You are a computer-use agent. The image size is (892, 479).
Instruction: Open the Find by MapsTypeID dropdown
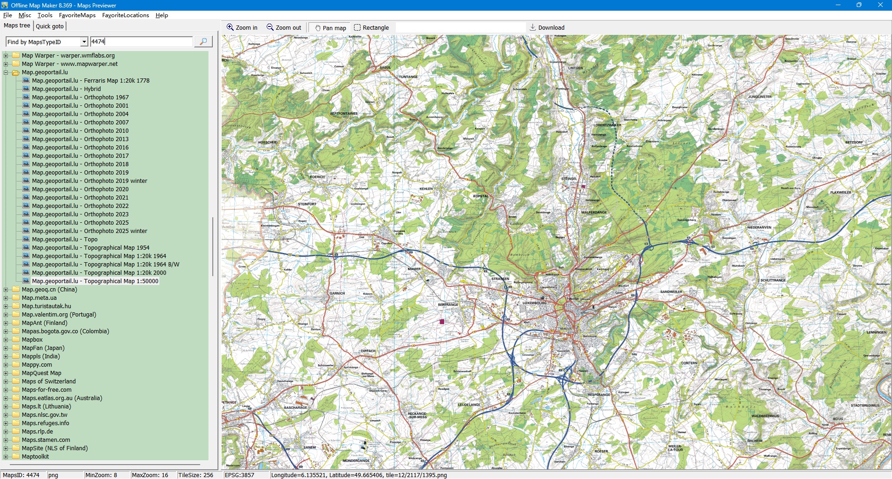click(84, 42)
